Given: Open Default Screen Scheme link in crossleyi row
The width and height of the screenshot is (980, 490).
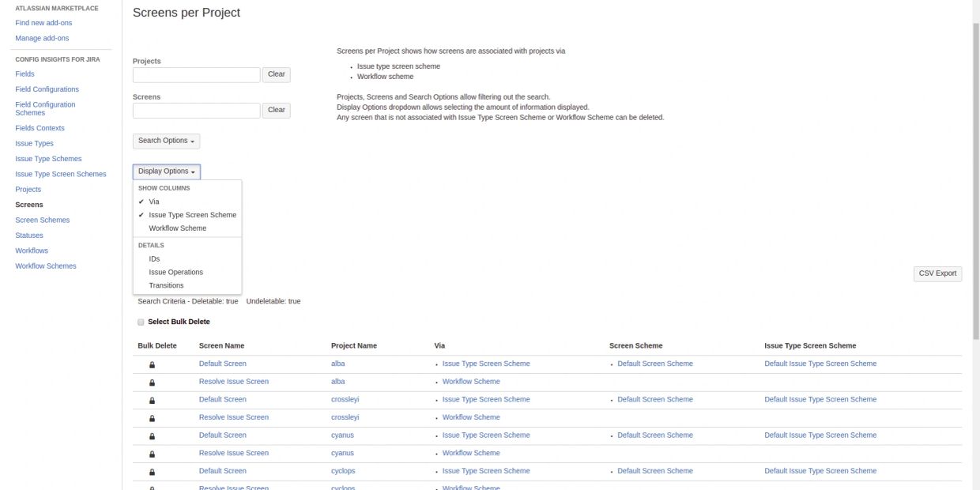Looking at the screenshot, I should pos(654,399).
